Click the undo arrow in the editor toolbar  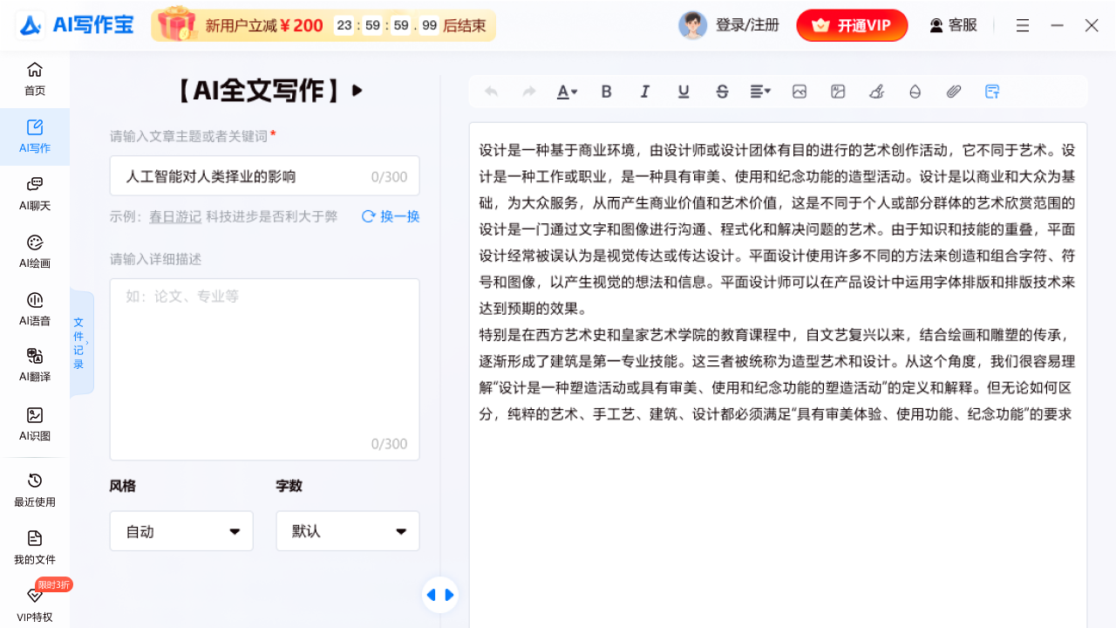pyautogui.click(x=490, y=91)
